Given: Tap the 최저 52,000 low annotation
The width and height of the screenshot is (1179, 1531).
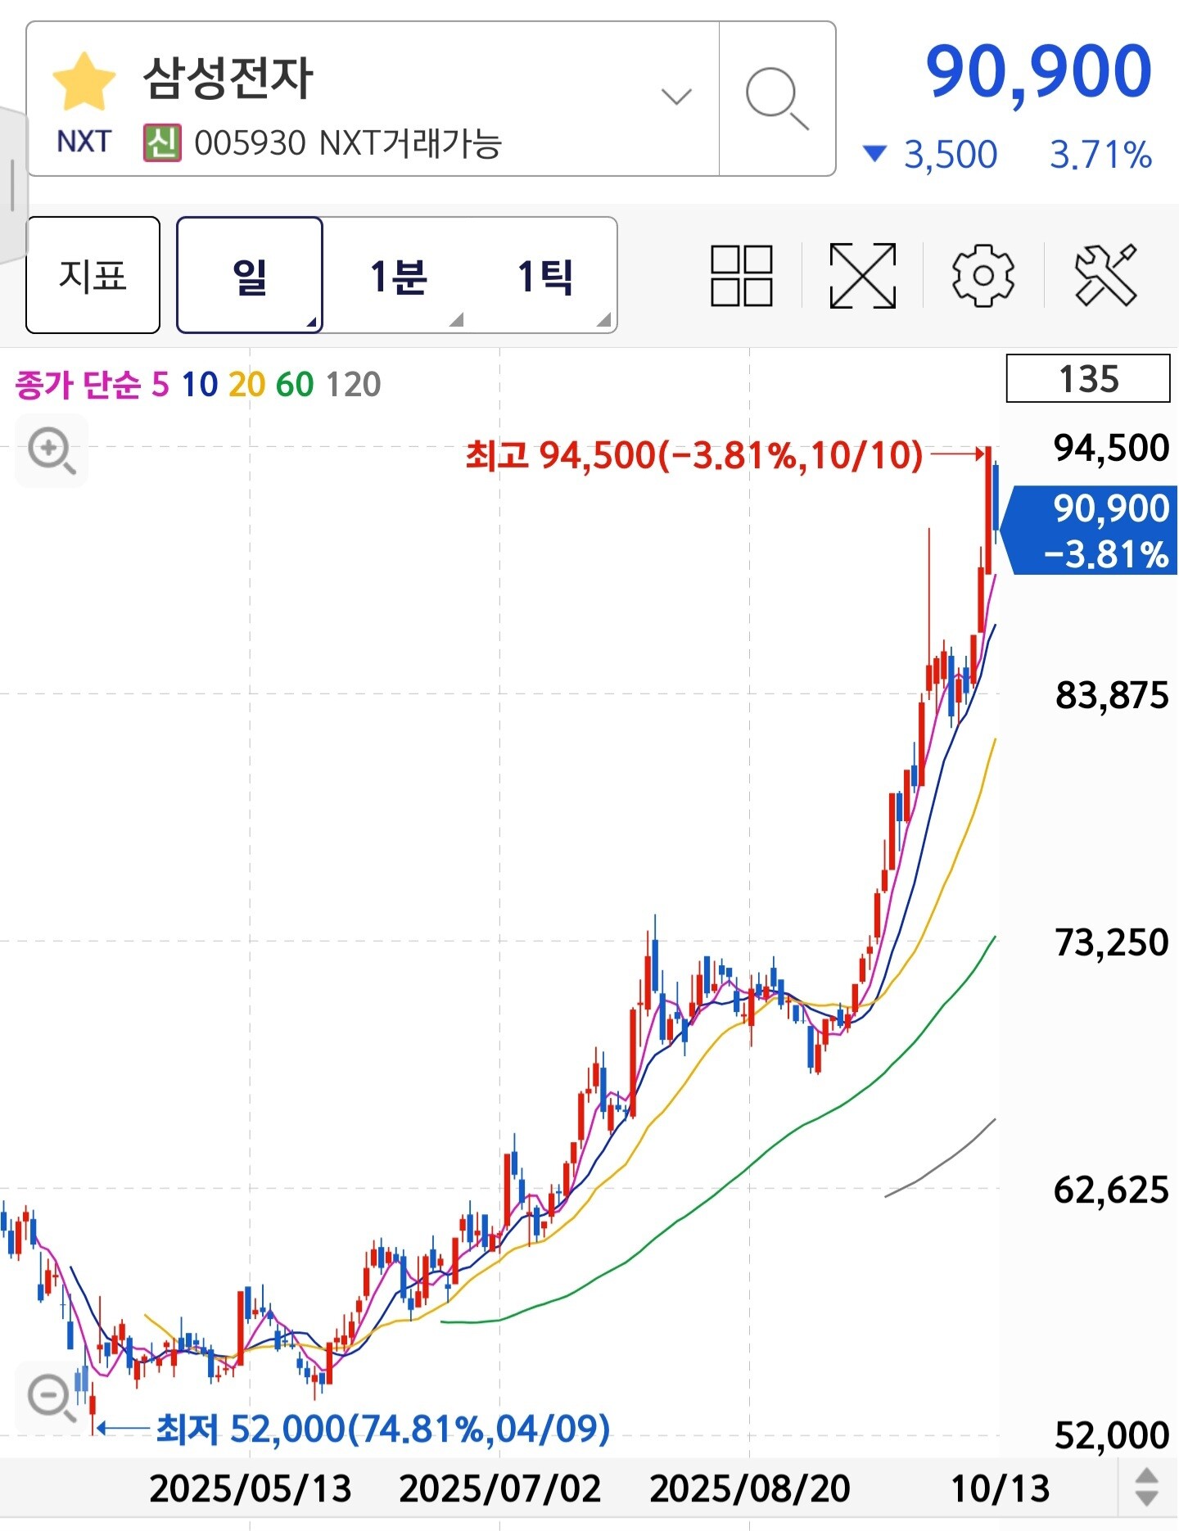Looking at the screenshot, I should (x=383, y=1429).
